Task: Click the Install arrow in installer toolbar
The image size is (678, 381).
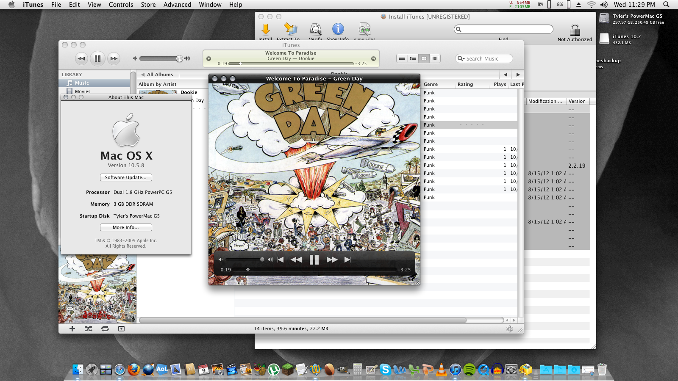Action: [266, 29]
